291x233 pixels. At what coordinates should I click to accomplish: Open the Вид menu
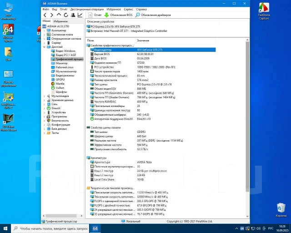coord(55,9)
